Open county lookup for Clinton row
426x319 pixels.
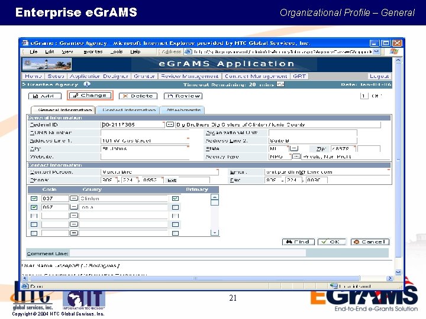(x=74, y=198)
